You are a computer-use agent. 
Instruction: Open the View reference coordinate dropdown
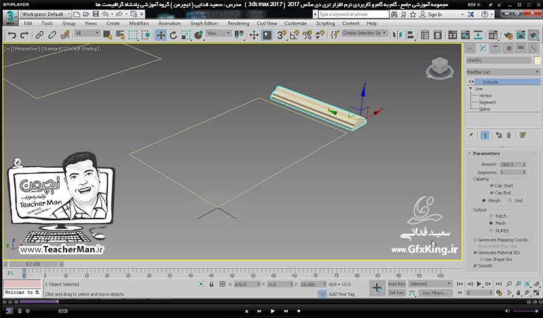click(x=219, y=33)
